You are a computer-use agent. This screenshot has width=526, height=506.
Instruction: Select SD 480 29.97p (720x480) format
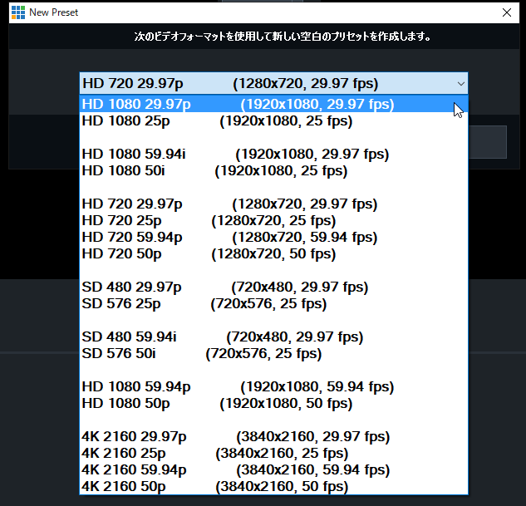click(273, 287)
